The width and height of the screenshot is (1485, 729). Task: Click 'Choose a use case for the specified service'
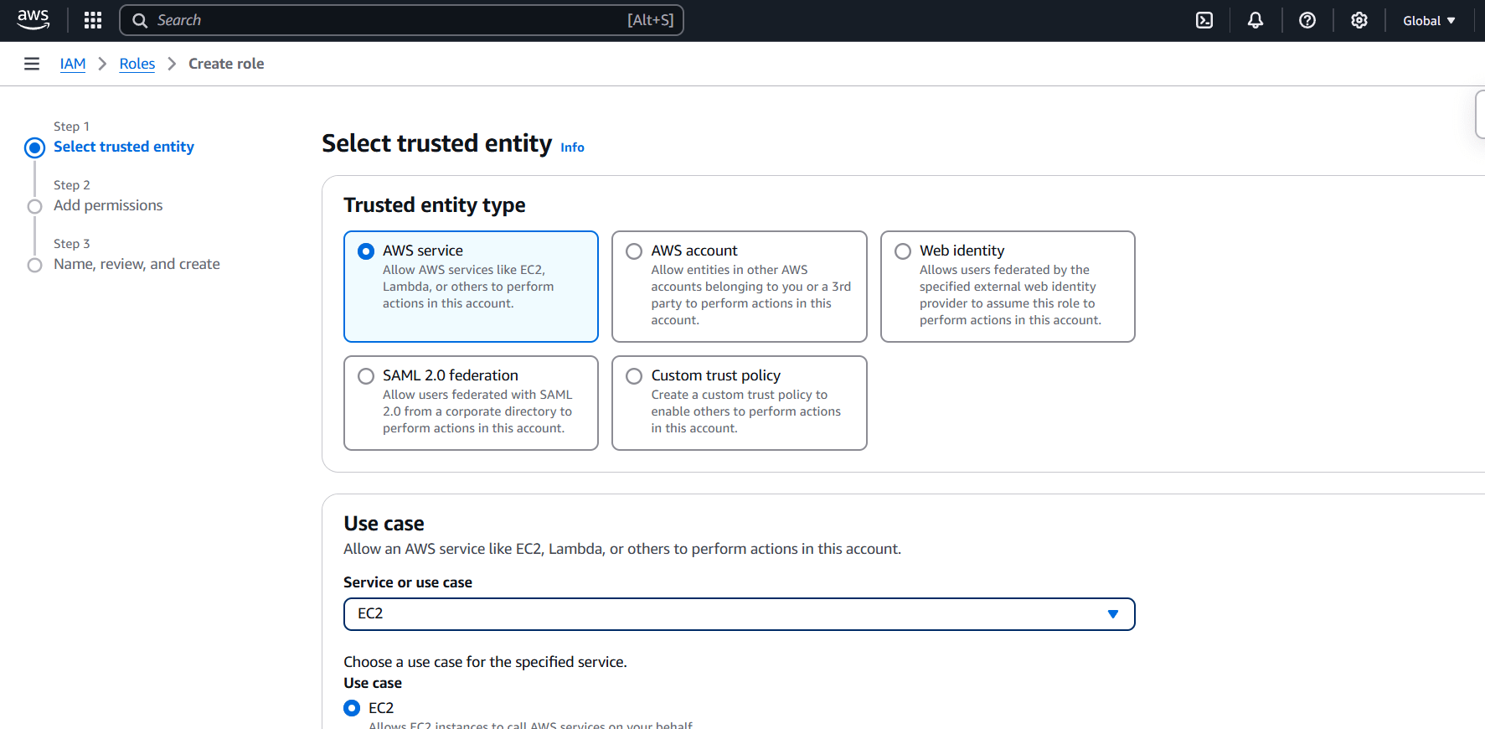485,662
